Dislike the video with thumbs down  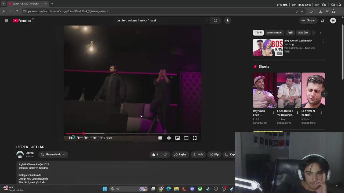pyautogui.click(x=165, y=154)
